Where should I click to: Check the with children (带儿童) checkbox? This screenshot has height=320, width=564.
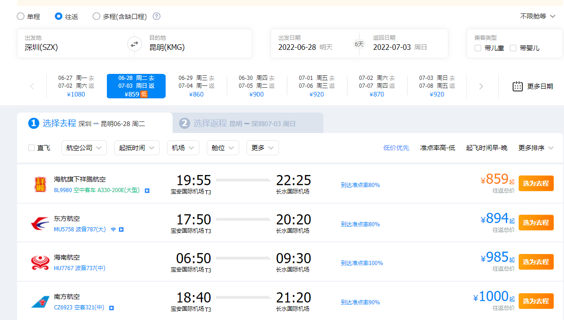[x=478, y=48]
